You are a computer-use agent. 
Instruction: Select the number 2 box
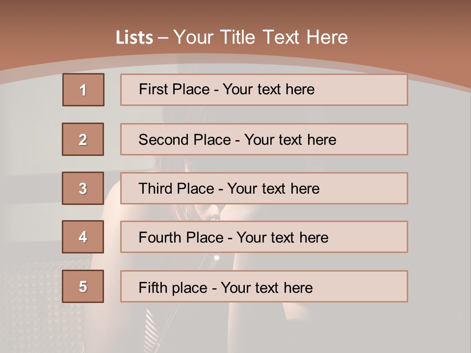click(83, 139)
